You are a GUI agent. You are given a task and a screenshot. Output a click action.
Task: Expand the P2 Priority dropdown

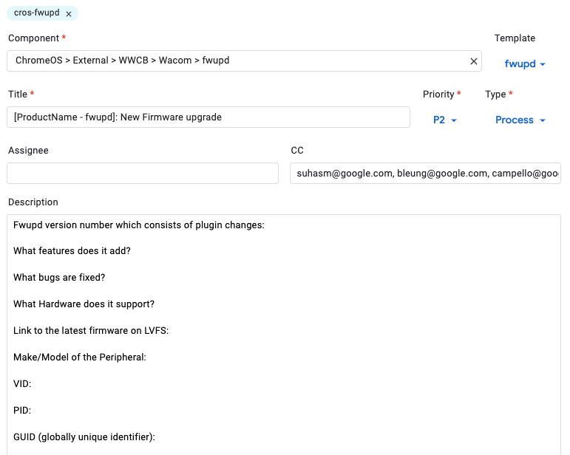click(x=445, y=120)
